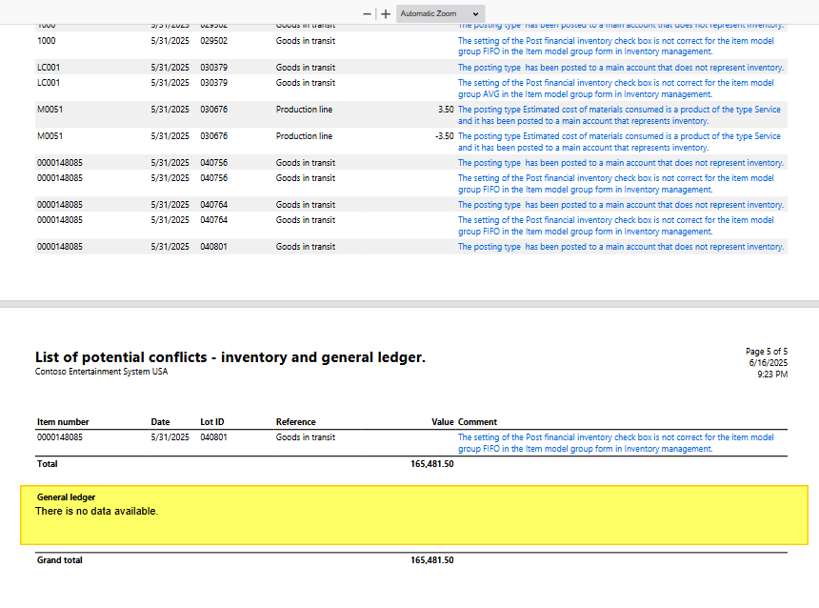This screenshot has height=608, width=819.
Task: Click the 3.50 value for item M0051
Action: (x=445, y=110)
